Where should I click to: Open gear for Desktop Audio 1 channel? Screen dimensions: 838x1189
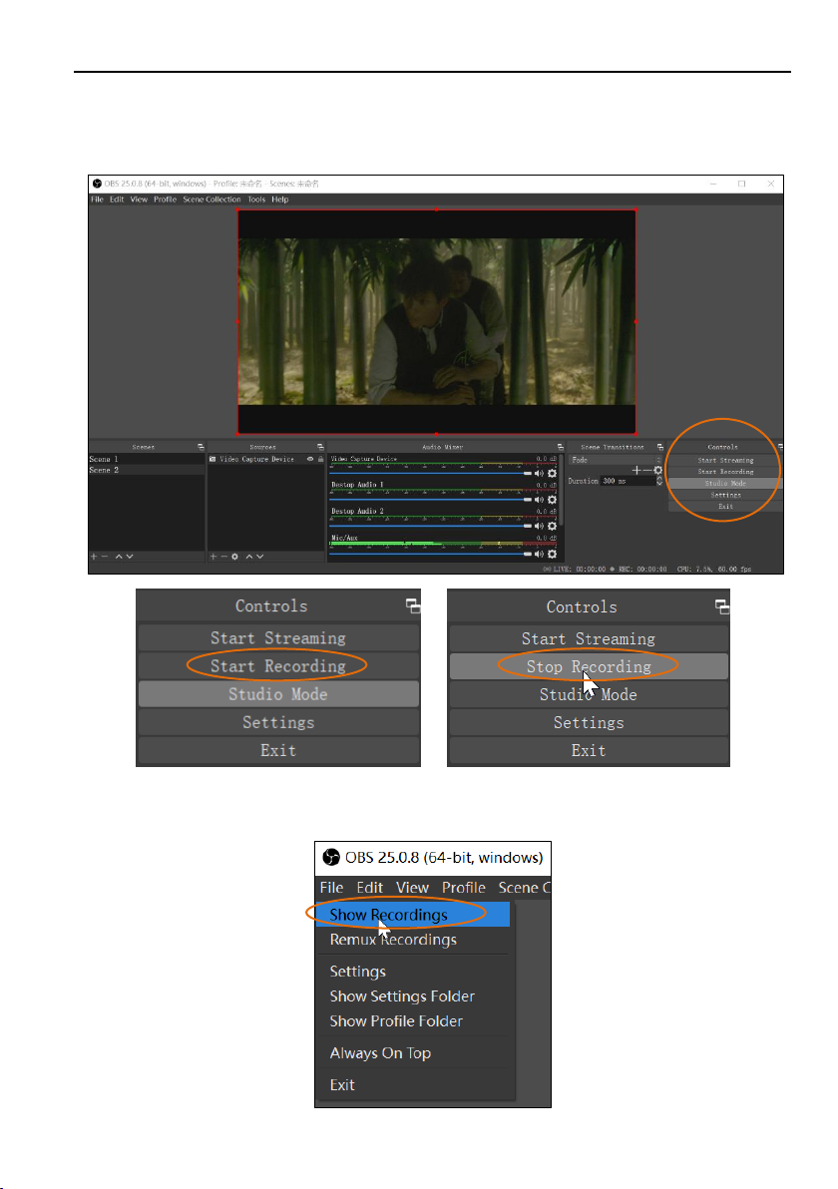tap(552, 500)
